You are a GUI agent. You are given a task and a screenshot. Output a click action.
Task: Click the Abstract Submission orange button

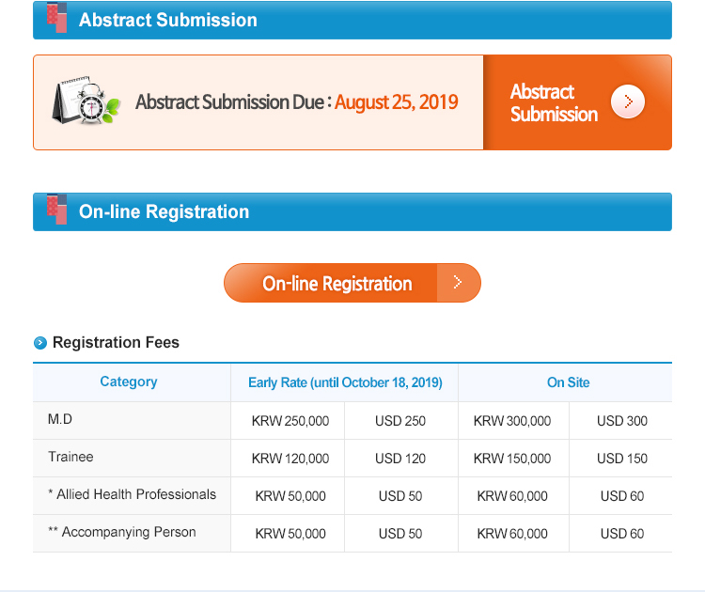point(577,102)
